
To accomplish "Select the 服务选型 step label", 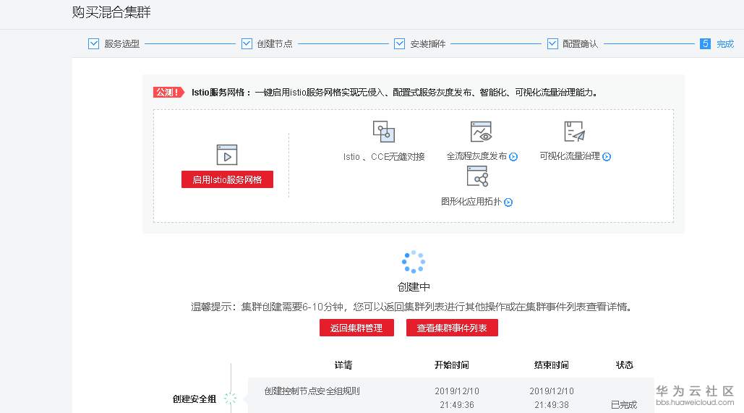I will [122, 43].
